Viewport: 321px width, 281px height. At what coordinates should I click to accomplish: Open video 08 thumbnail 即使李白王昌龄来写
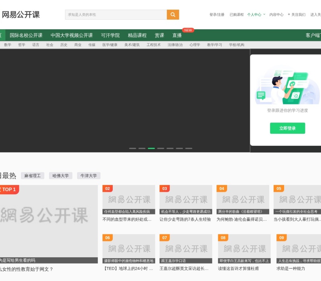click(x=244, y=249)
